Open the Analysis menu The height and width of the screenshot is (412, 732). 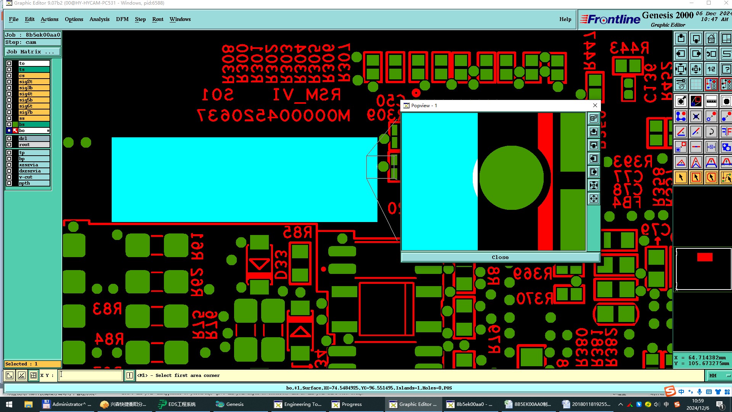pos(100,19)
